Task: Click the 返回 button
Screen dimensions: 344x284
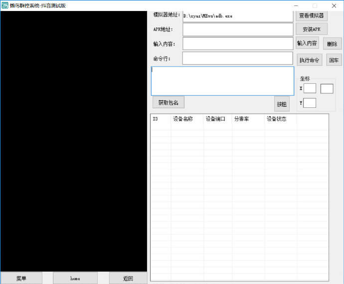Action: click(x=128, y=278)
